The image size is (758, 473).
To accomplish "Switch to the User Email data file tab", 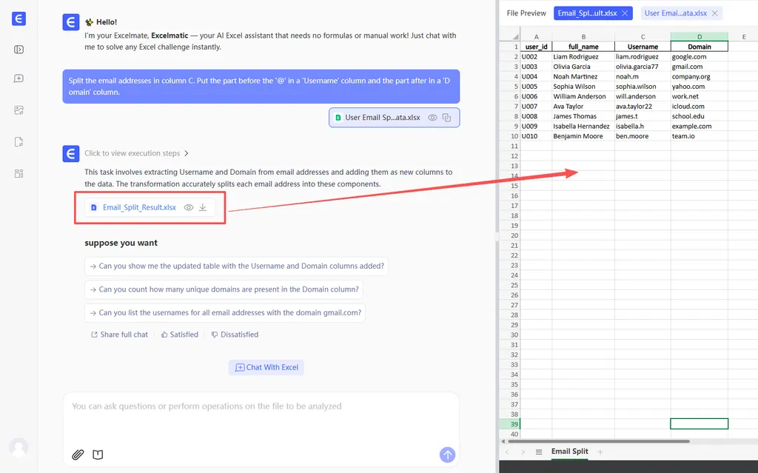I will (677, 13).
